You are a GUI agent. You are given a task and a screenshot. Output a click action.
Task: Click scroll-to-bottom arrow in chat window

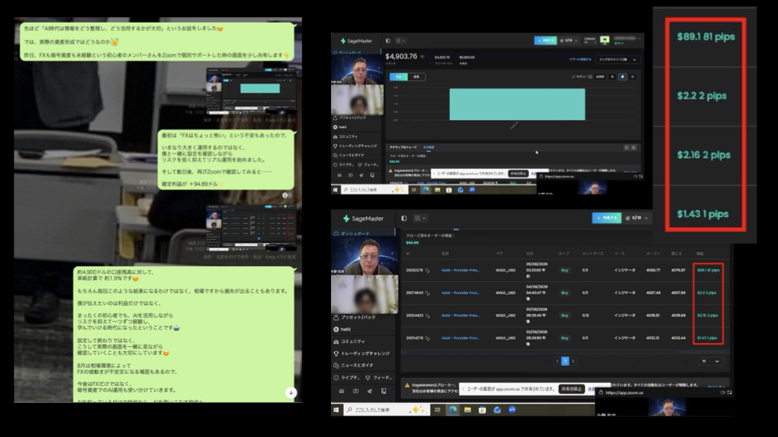(x=291, y=392)
